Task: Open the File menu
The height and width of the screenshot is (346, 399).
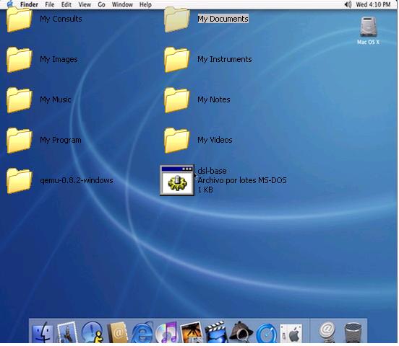Action: pos(50,4)
